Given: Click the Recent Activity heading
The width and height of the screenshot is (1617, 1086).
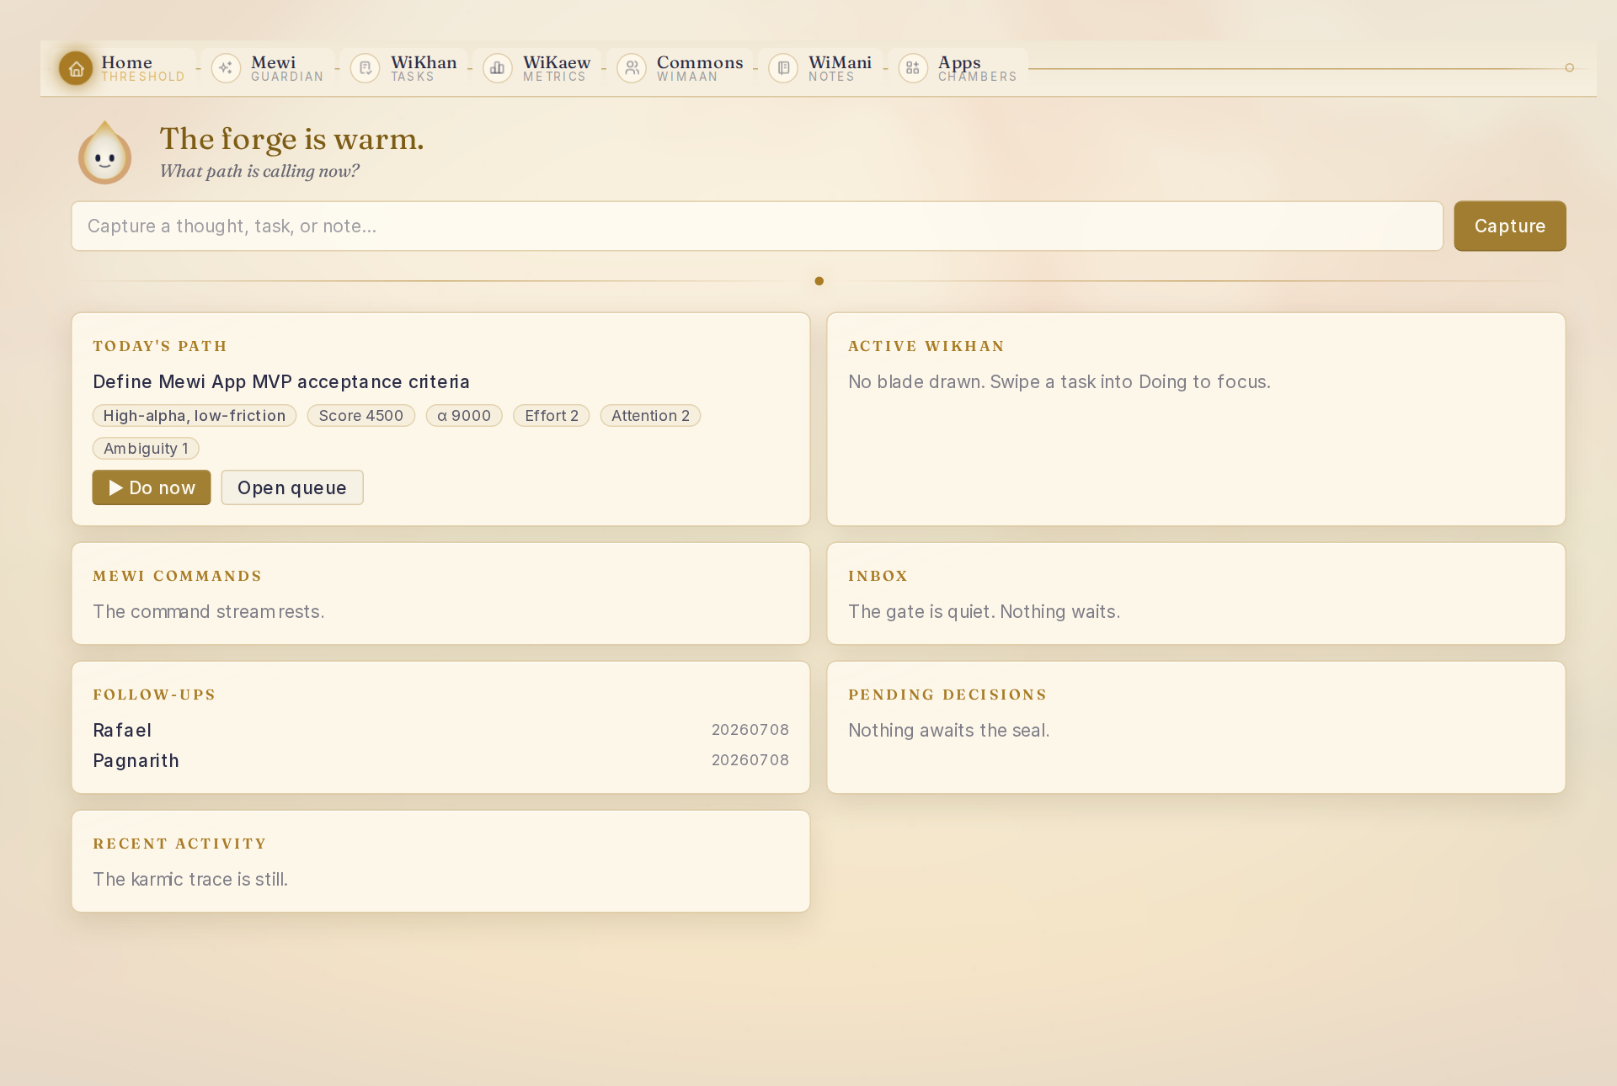Looking at the screenshot, I should click(x=179, y=844).
